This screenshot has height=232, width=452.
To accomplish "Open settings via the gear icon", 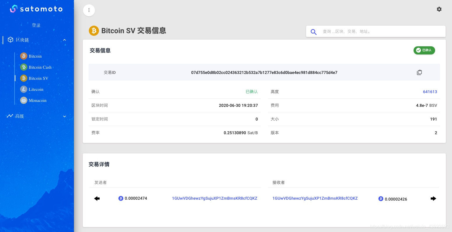I will point(439,9).
